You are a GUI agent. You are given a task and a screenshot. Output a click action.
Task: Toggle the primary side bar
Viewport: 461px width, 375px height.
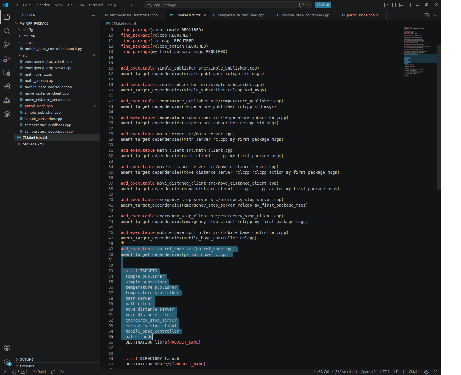(x=394, y=5)
